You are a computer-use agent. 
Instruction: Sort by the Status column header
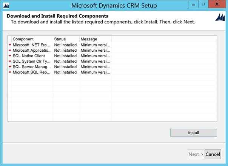click(66, 39)
